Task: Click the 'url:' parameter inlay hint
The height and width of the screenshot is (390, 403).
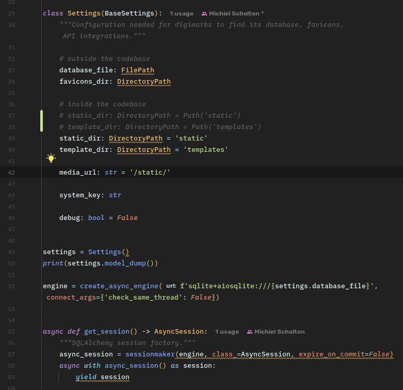Action: pyautogui.click(x=171, y=286)
